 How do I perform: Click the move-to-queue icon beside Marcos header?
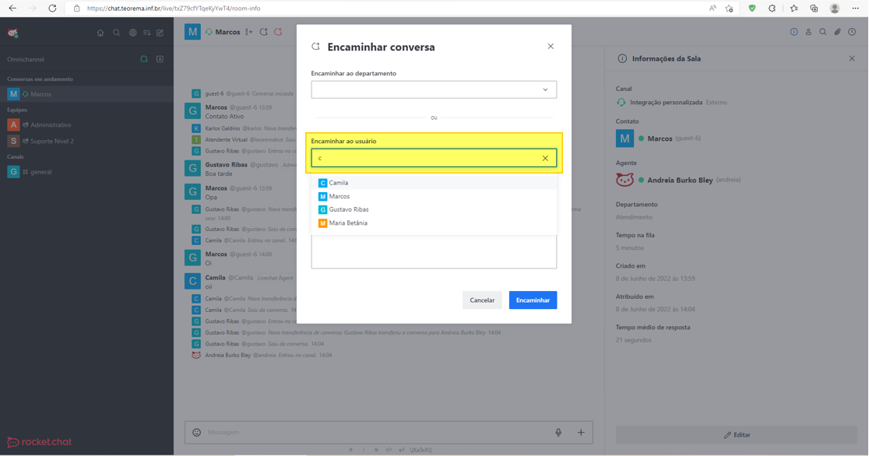coord(249,32)
